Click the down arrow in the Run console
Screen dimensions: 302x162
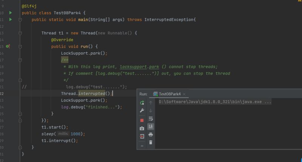pyautogui.click(x=151, y=111)
